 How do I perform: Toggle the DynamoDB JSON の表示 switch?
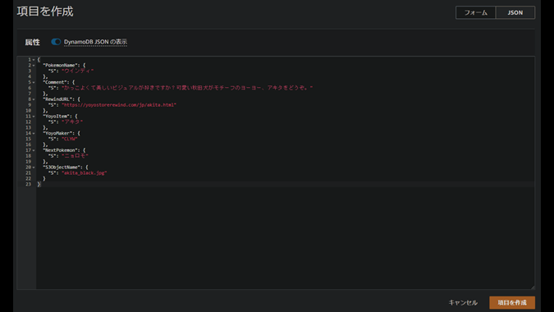(56, 42)
